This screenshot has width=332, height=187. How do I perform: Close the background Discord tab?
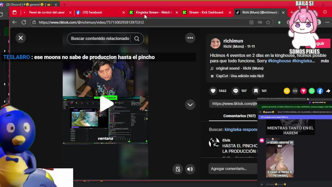56,5
